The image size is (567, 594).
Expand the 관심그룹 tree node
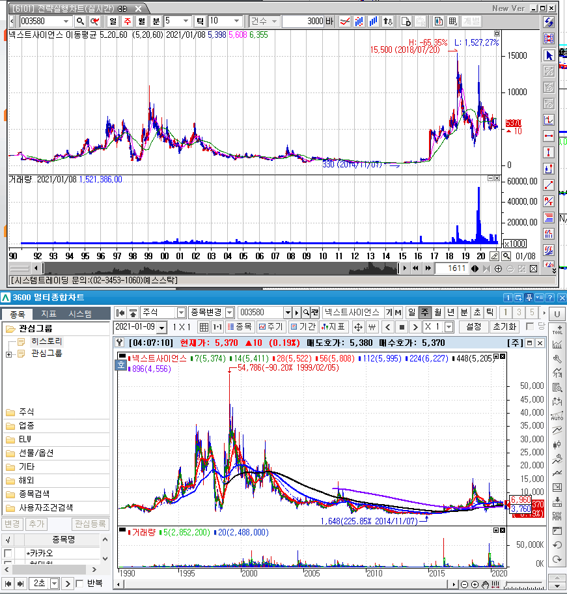click(x=8, y=354)
